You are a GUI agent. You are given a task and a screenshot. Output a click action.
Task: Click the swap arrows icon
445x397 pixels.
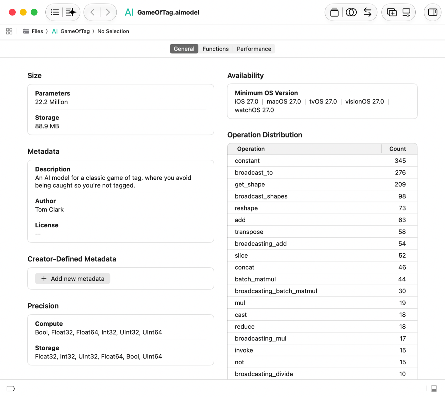[368, 12]
